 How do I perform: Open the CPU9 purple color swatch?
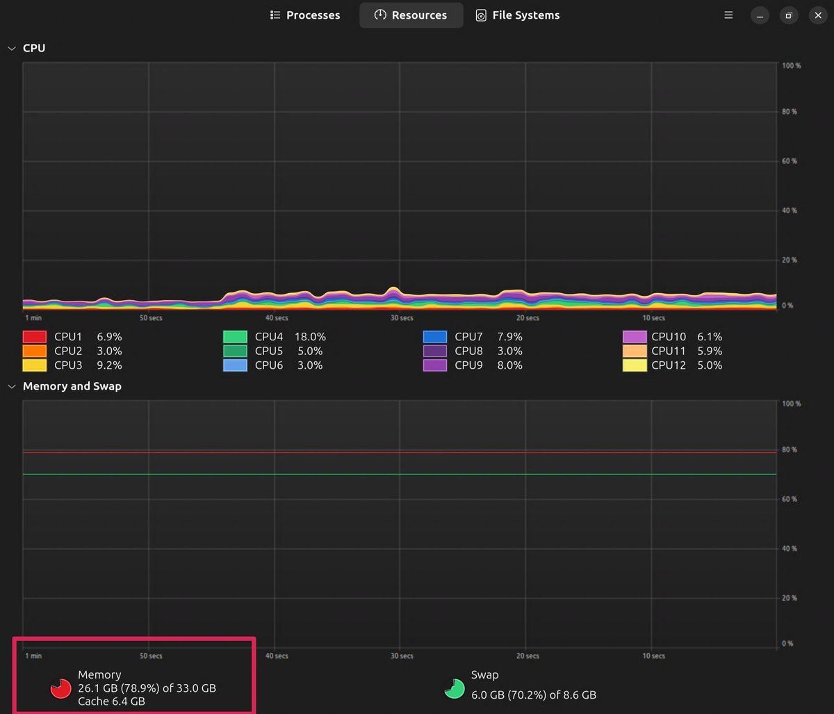point(435,365)
